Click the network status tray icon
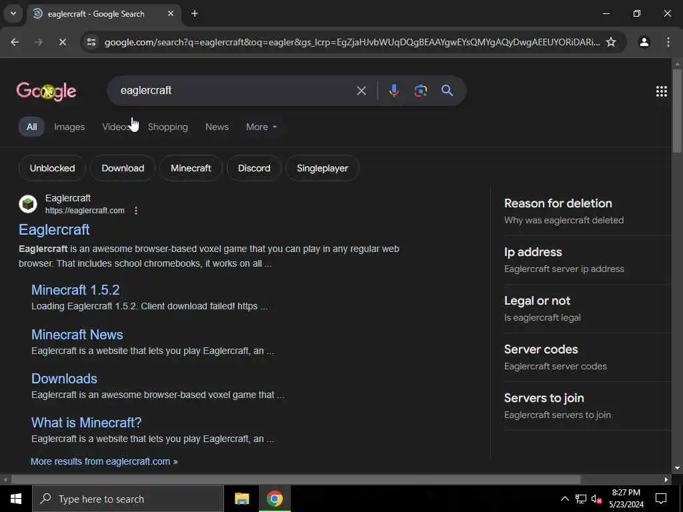 point(581,499)
